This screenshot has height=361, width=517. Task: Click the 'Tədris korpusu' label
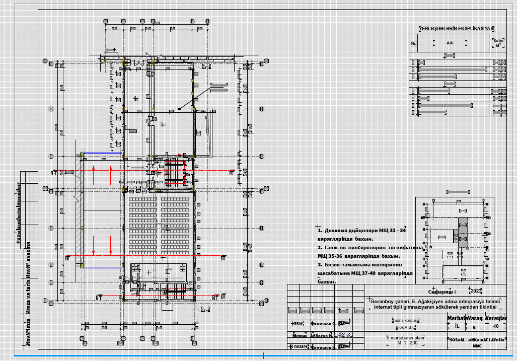[x=406, y=320]
